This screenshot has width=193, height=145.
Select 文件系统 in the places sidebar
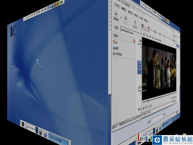click(117, 54)
